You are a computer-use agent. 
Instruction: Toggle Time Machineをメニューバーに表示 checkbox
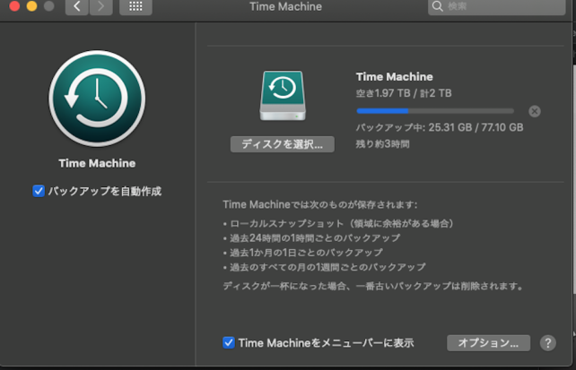pos(229,343)
